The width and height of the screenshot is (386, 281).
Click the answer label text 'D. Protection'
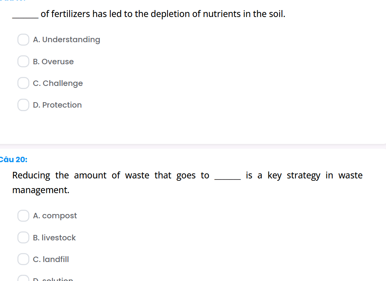pyautogui.click(x=57, y=105)
